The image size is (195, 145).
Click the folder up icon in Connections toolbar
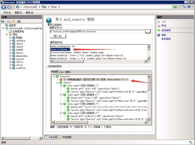(x=14, y=21)
